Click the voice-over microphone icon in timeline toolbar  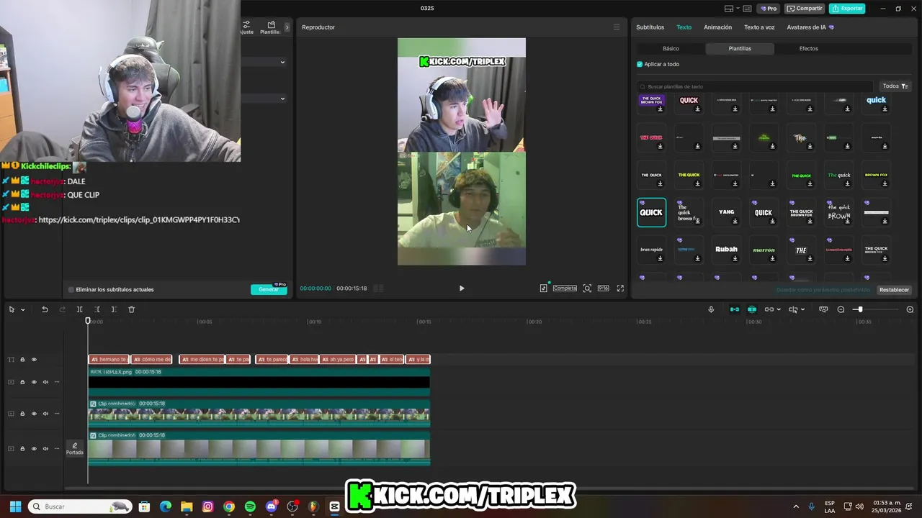(711, 309)
